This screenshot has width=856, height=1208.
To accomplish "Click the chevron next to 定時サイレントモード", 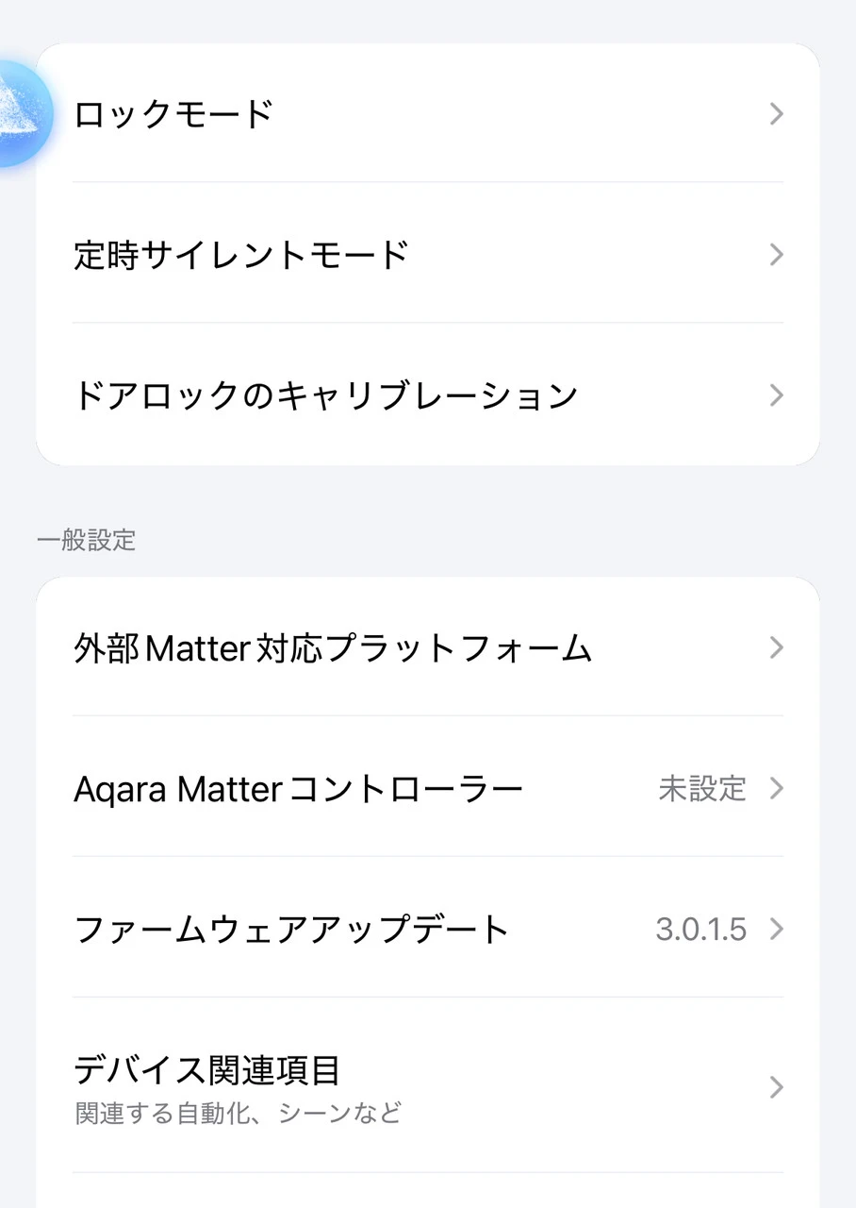I will coord(776,255).
